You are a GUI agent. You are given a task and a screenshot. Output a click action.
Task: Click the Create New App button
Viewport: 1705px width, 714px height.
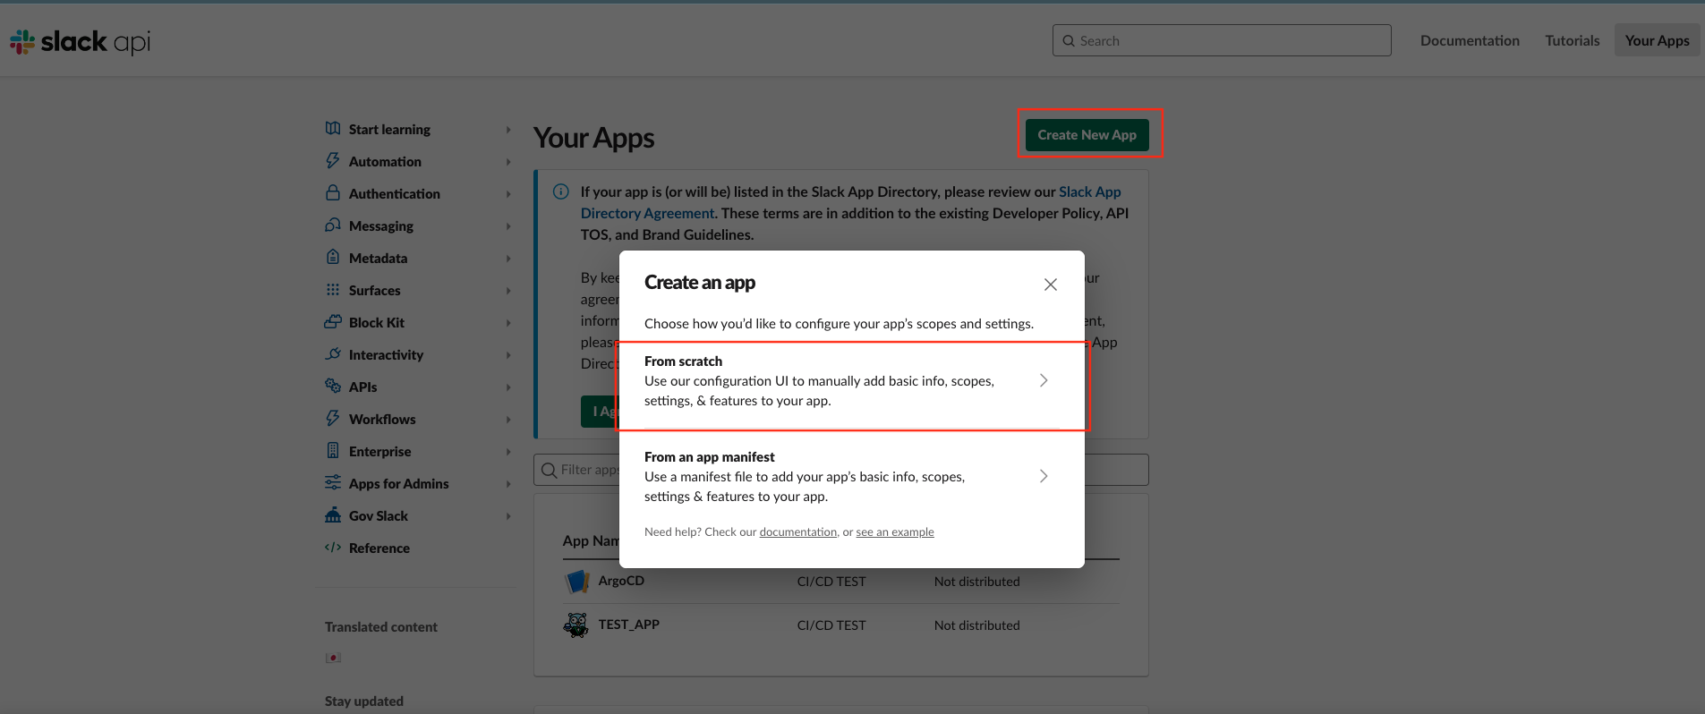click(1087, 134)
